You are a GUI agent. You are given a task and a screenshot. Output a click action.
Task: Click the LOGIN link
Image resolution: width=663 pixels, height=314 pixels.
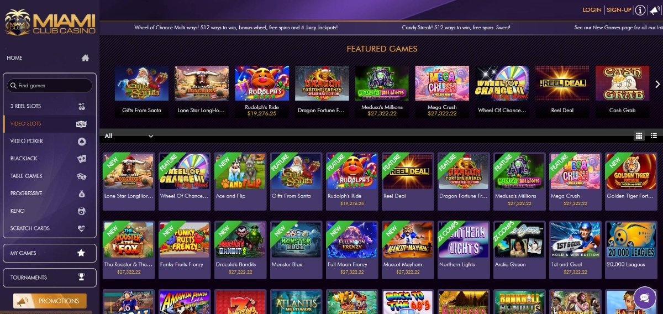tap(592, 10)
